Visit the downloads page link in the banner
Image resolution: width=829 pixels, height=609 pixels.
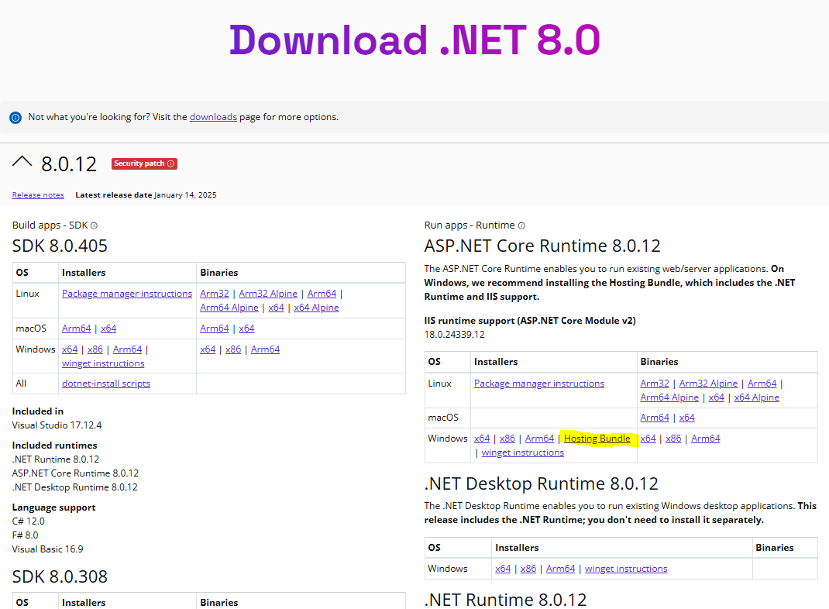(x=213, y=117)
